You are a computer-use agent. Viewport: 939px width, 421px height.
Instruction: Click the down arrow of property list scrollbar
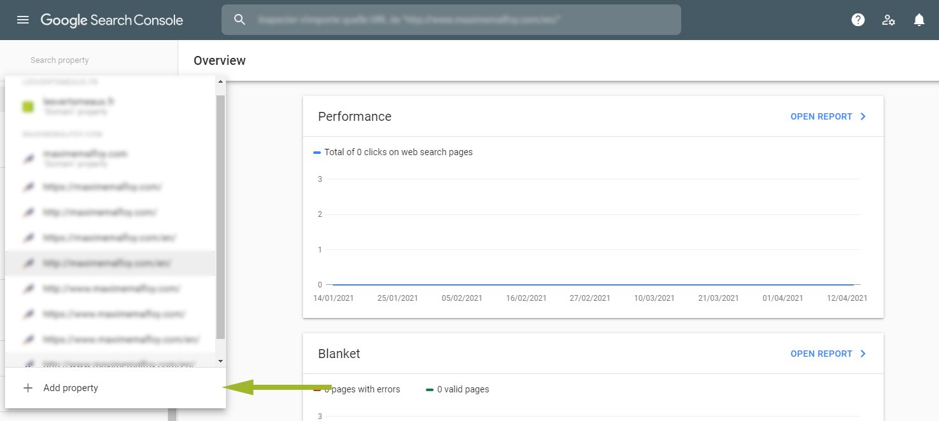coord(221,361)
